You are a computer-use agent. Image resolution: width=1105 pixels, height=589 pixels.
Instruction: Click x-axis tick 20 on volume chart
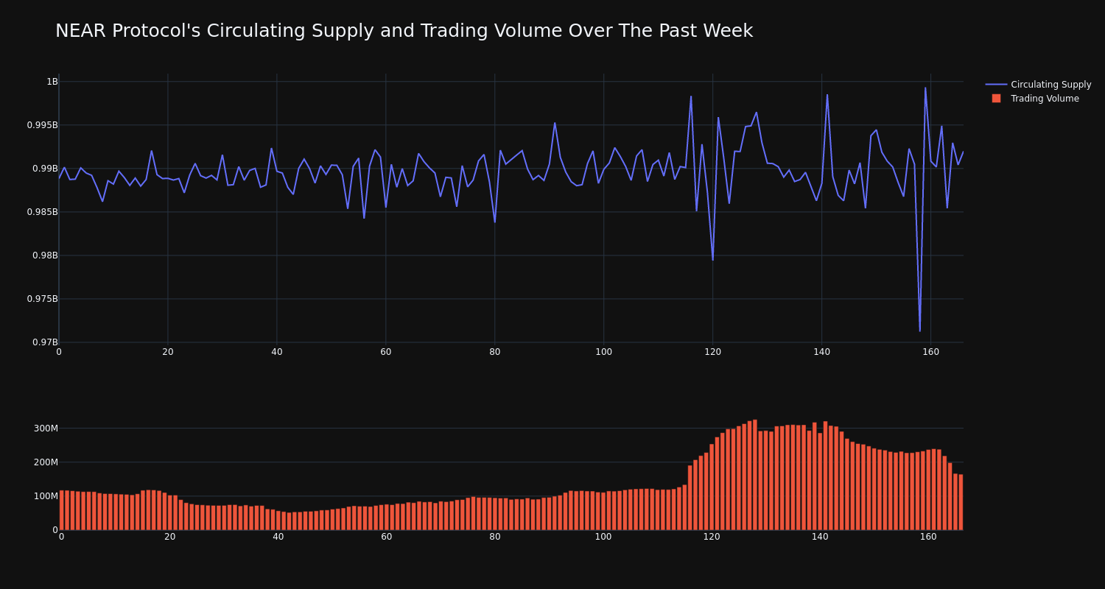click(170, 537)
